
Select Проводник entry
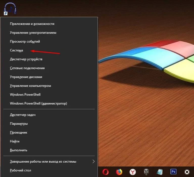coord(49,132)
